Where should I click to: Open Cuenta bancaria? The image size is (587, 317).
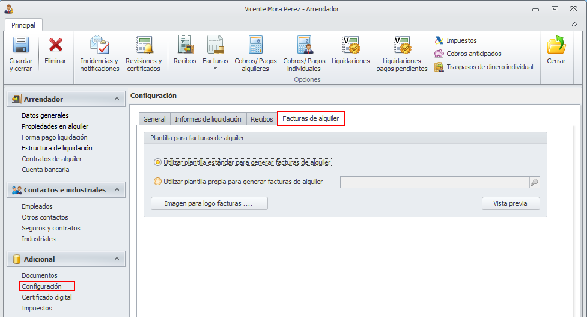pyautogui.click(x=45, y=170)
